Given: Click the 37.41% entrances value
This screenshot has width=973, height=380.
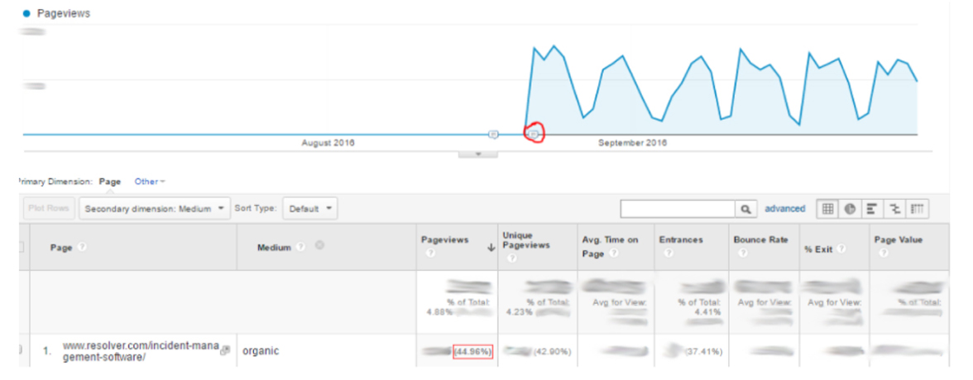Looking at the screenshot, I should point(704,351).
